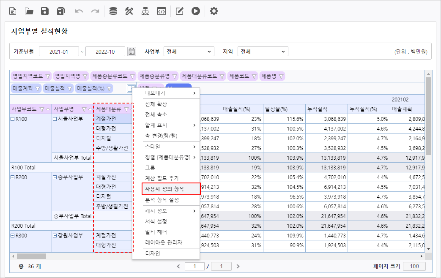The height and width of the screenshot is (278, 441).
Task: Toggle filter on 영업지역코드 field chip
Action: pyautogui.click(x=47, y=76)
